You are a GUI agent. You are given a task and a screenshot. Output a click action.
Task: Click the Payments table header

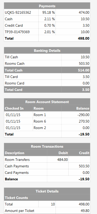tap(47, 6)
